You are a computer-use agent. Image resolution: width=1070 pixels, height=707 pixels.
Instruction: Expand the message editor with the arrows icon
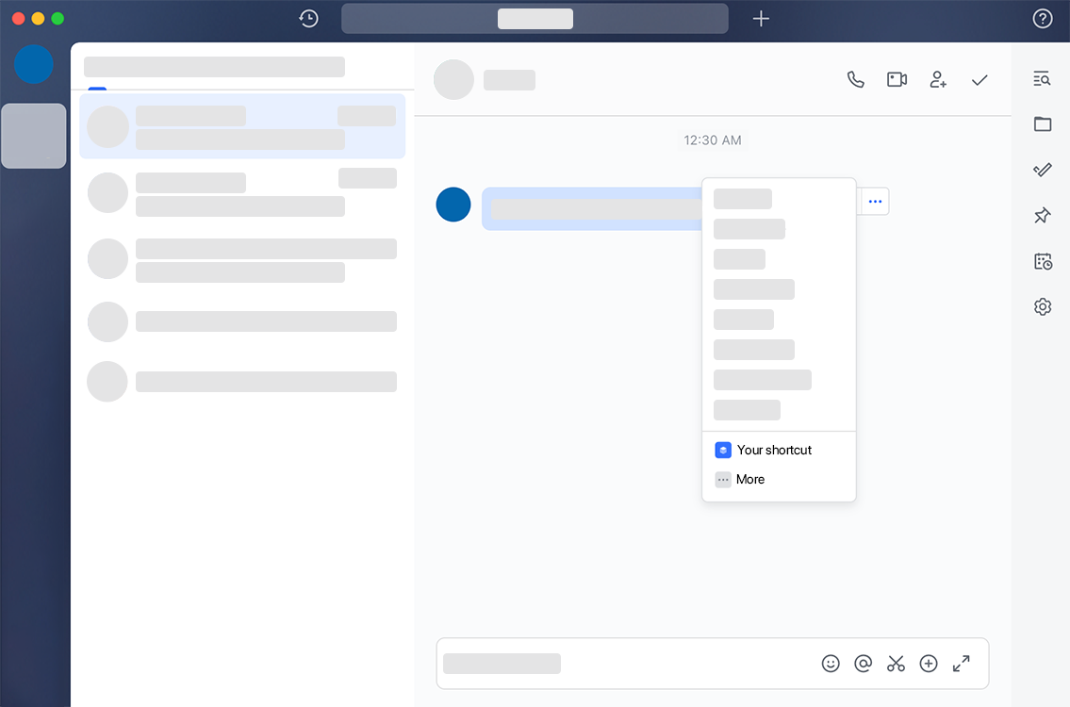[962, 664]
